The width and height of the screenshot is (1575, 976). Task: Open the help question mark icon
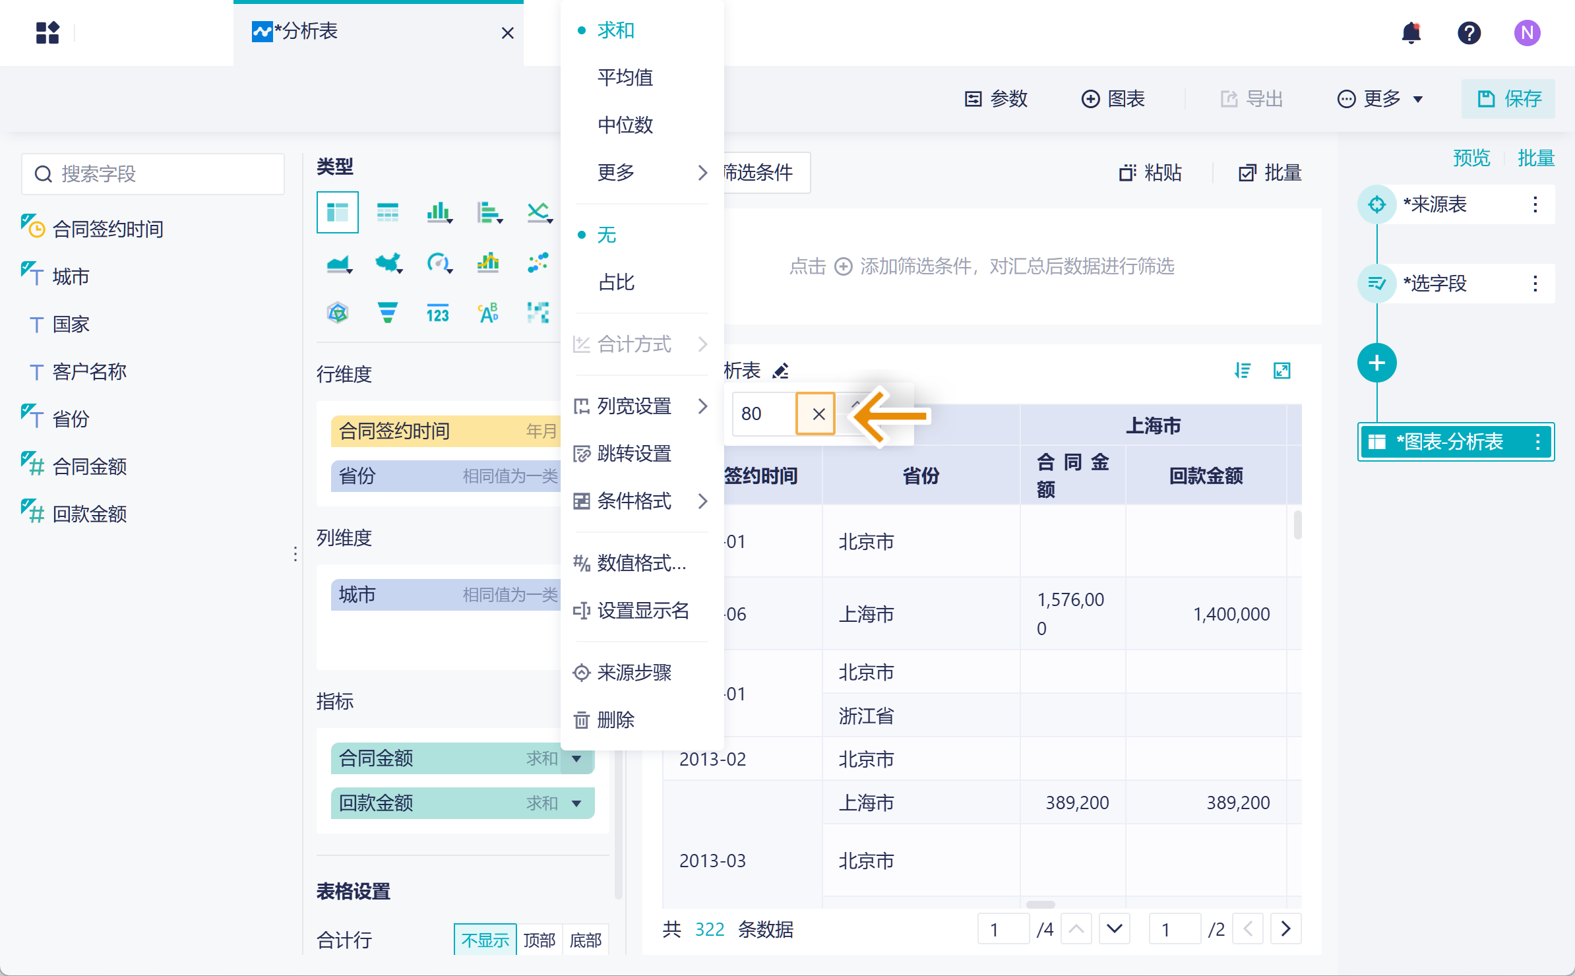pos(1469,32)
